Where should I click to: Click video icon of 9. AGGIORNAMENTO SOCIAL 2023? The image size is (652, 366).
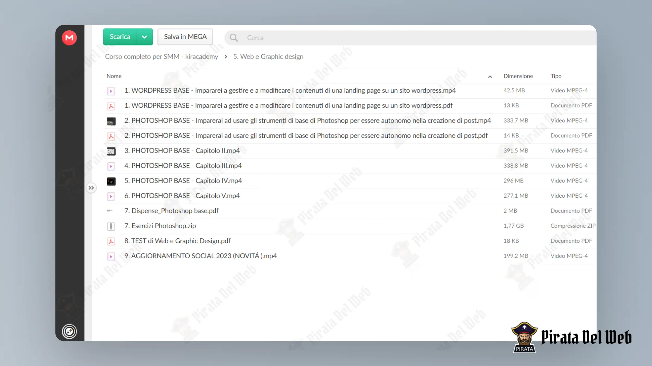(x=111, y=256)
